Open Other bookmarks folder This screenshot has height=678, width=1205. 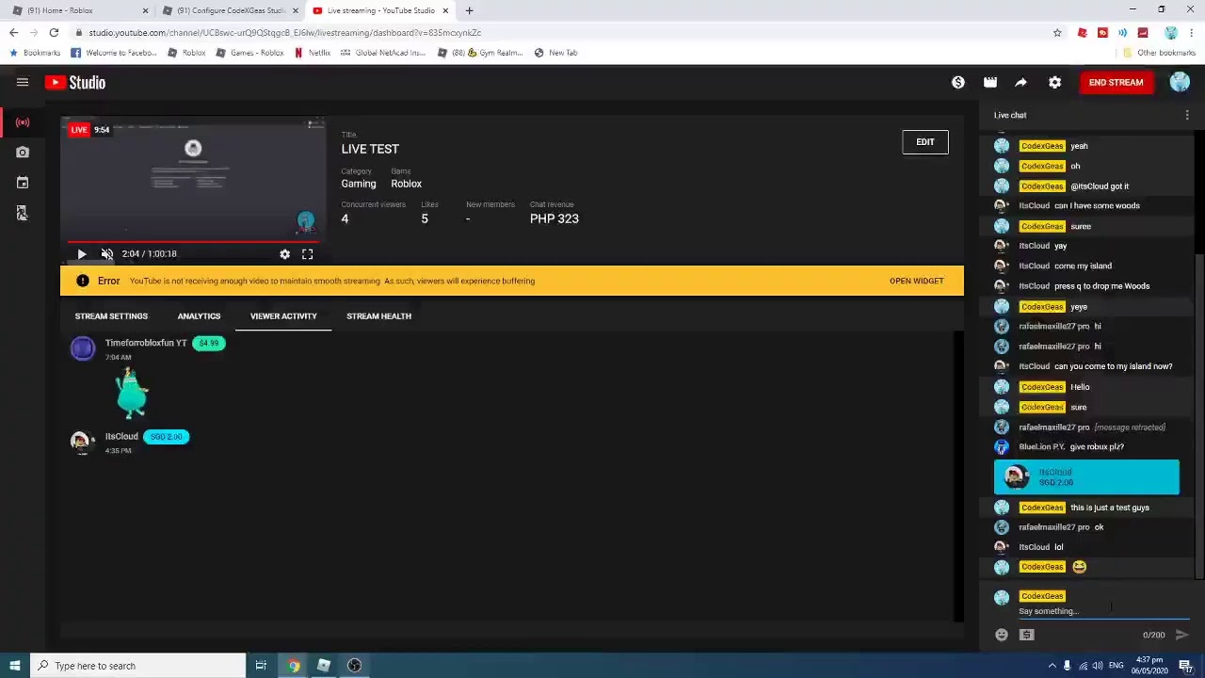point(1158,53)
